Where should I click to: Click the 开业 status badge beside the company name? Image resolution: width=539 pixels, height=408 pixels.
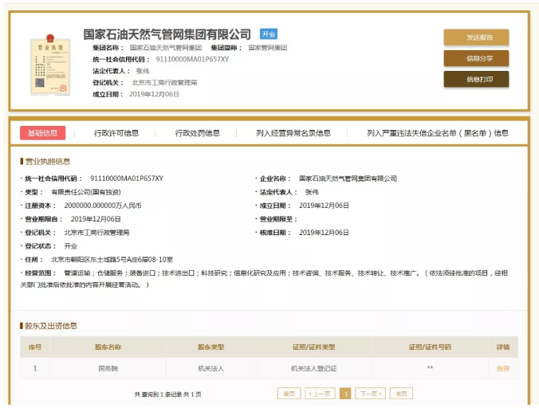[x=269, y=34]
